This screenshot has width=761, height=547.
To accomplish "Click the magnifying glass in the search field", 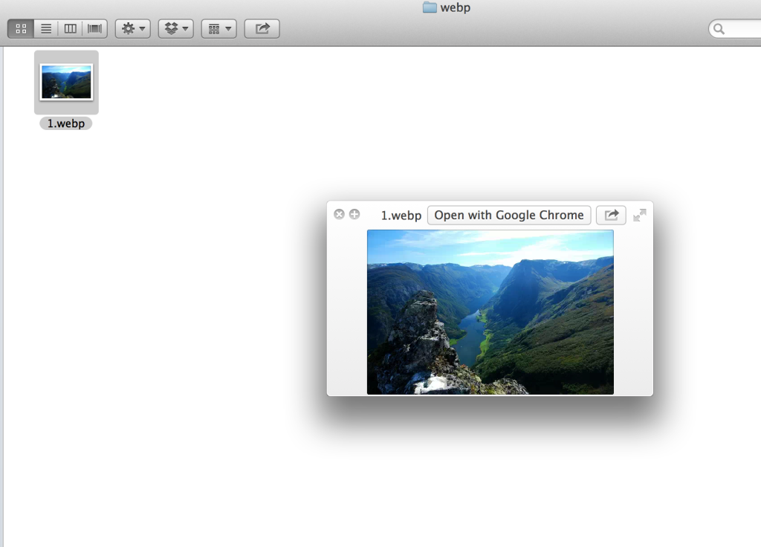I will pos(718,29).
